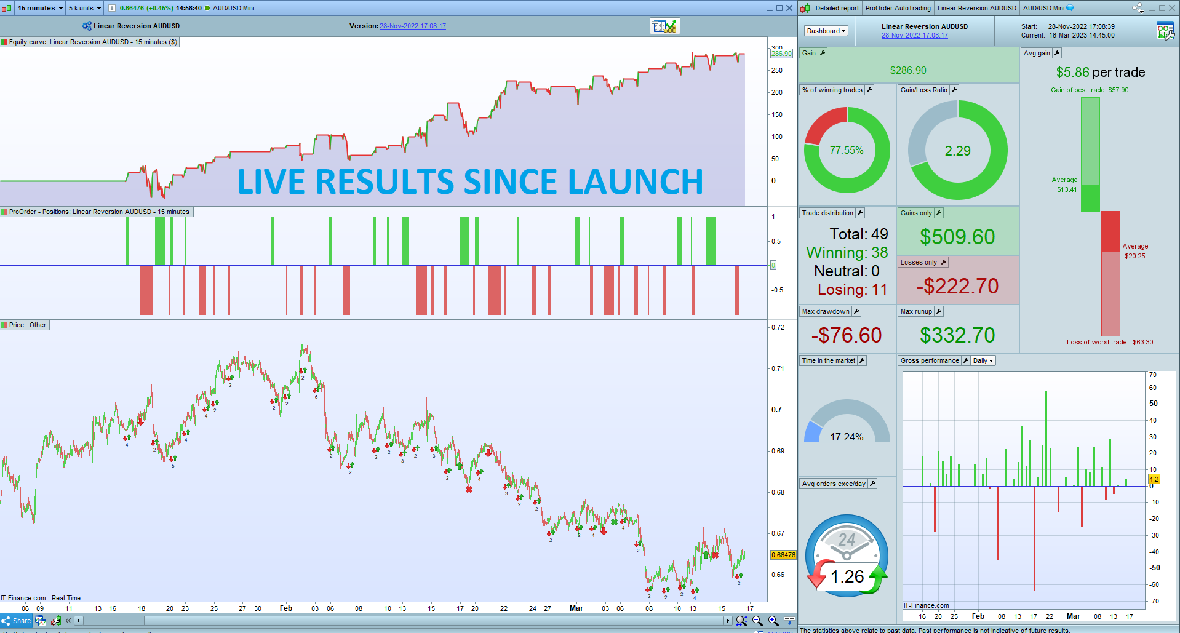The image size is (1180, 633).
Task: Click ProOrder AutoTrading title segment
Action: click(x=898, y=8)
